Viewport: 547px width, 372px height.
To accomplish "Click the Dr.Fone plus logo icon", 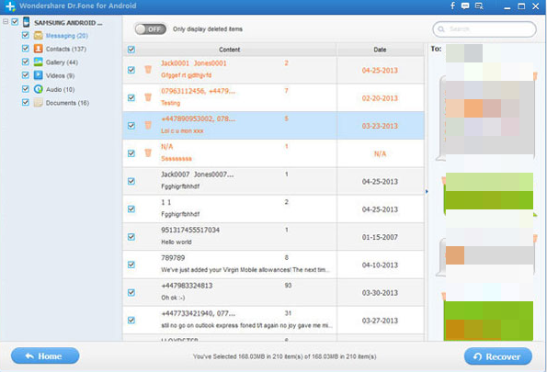I will click(10, 6).
